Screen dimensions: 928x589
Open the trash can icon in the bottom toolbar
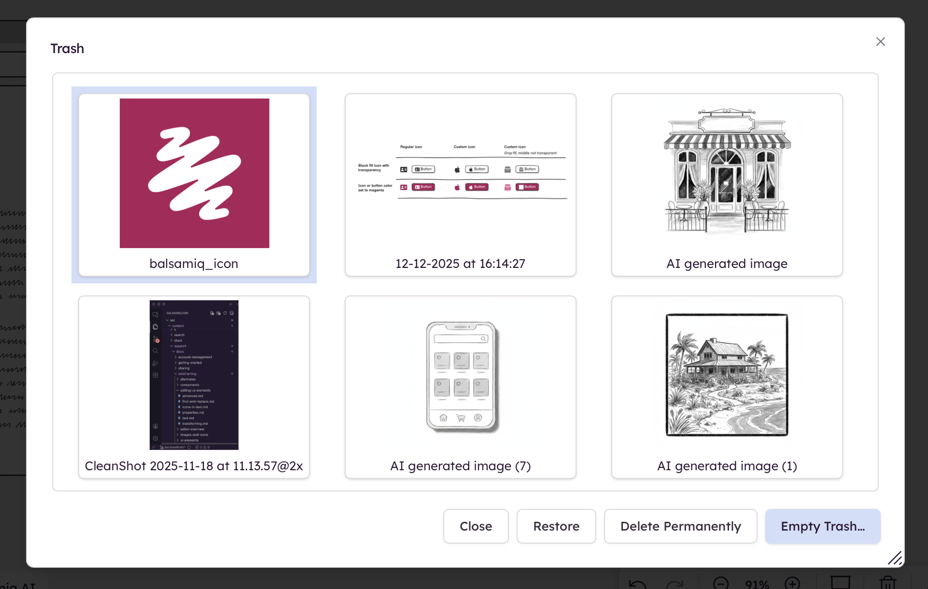888,583
